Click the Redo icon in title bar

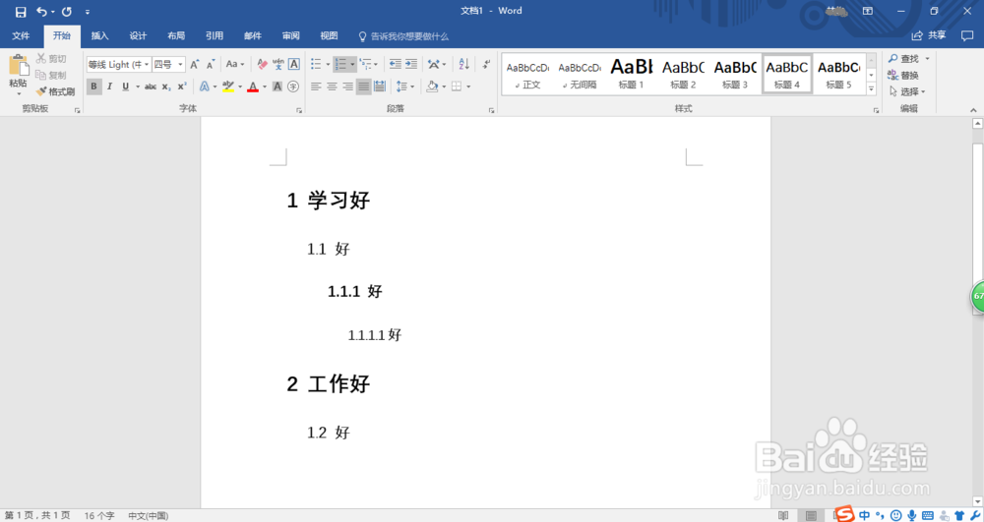[x=67, y=11]
